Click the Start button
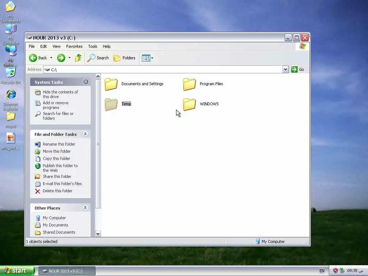The image size is (368, 276). pos(17,271)
